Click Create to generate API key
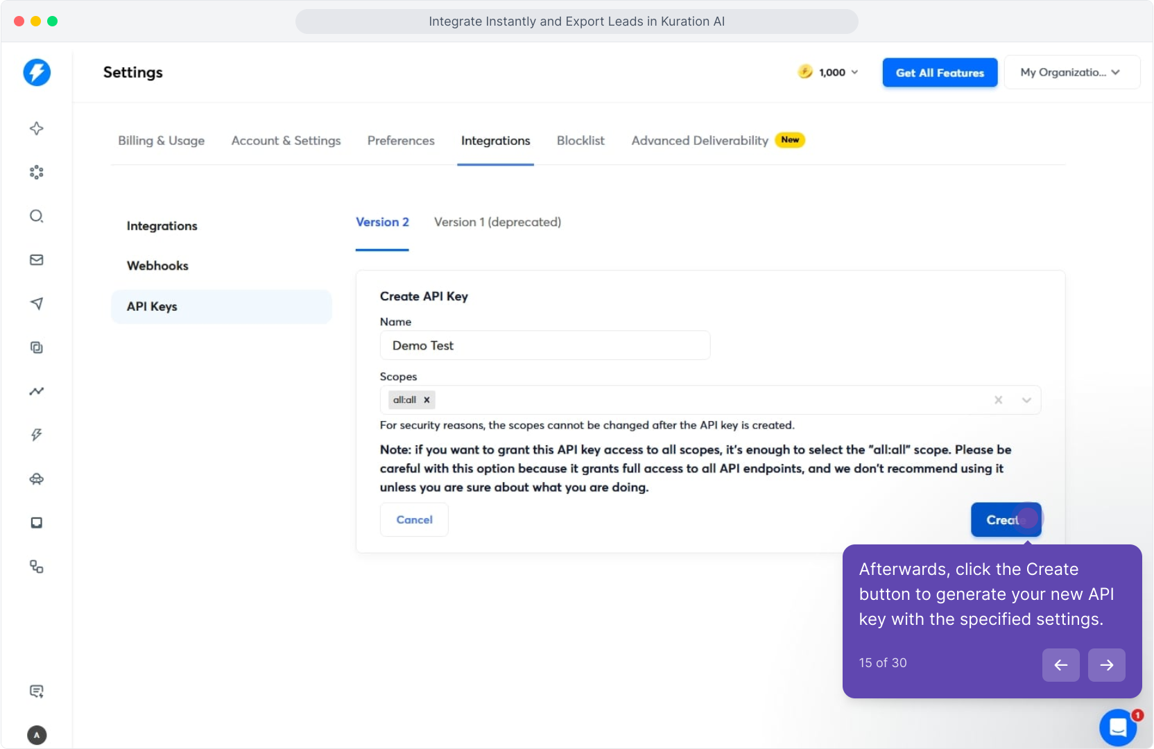Viewport: 1154px width, 749px height. 1006,519
